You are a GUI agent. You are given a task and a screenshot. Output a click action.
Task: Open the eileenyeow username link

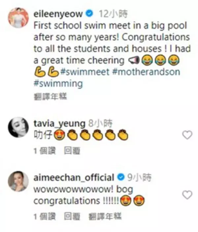(58, 14)
